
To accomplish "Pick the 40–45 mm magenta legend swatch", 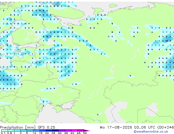I will pos(74,130).
